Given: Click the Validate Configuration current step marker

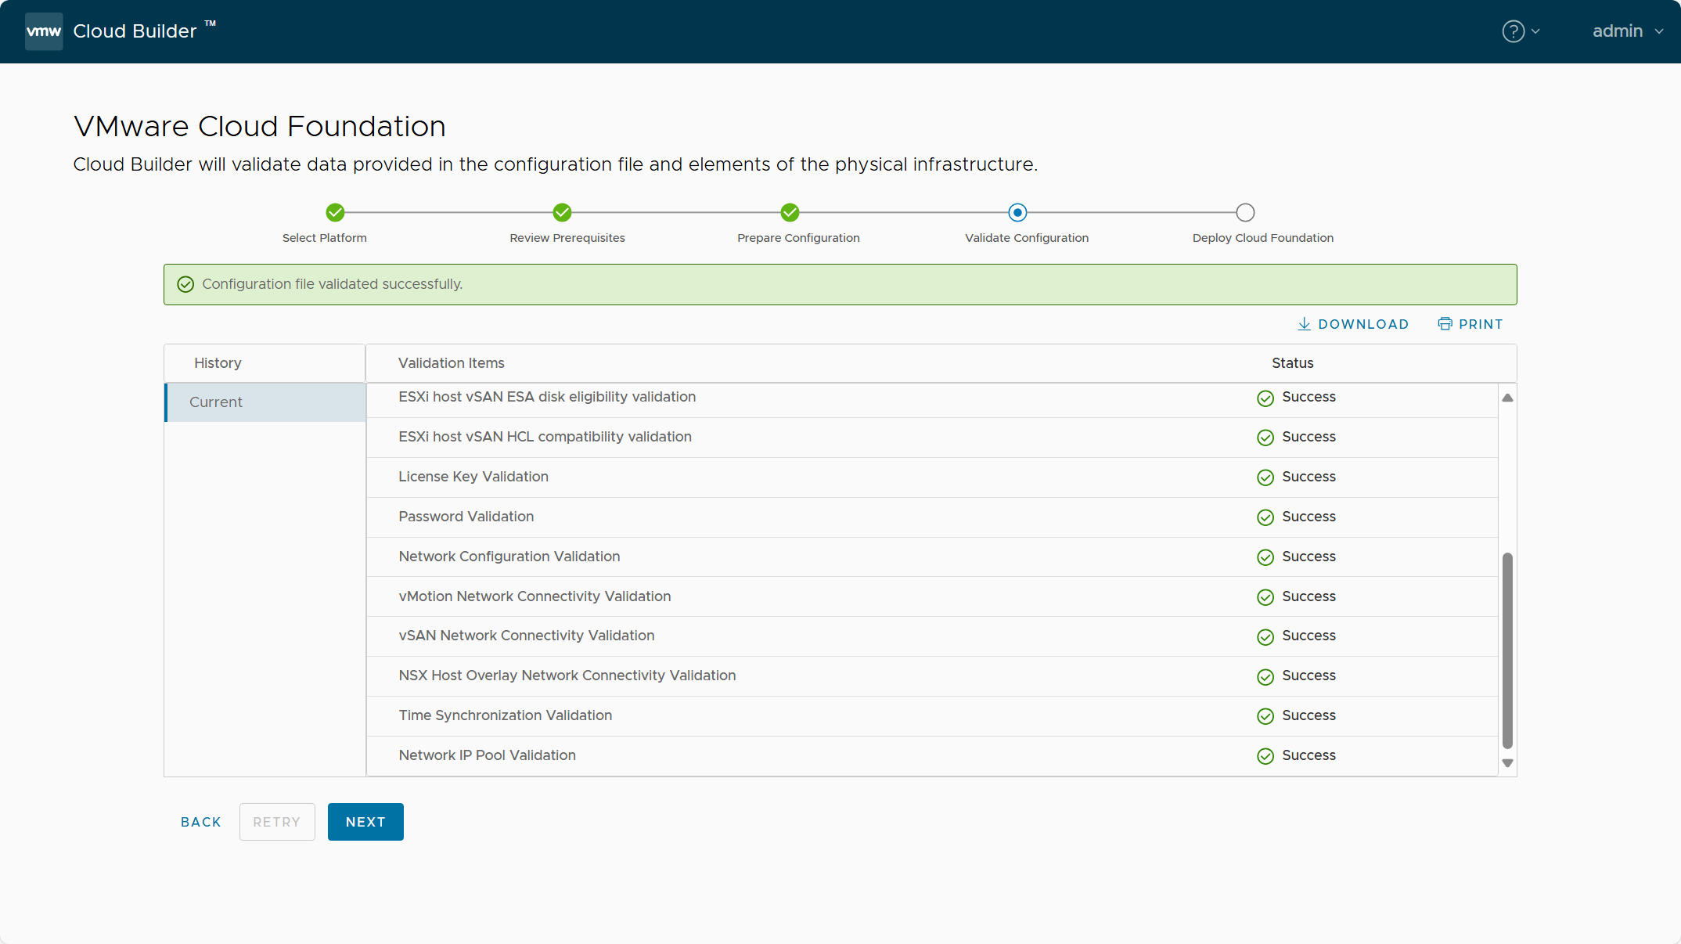Looking at the screenshot, I should (x=1017, y=212).
